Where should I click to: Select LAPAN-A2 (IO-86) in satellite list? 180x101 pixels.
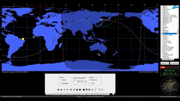[168, 55]
